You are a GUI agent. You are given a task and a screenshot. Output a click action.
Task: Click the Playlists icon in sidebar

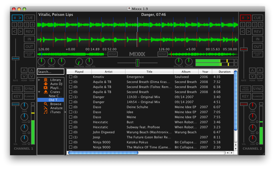point(45,88)
